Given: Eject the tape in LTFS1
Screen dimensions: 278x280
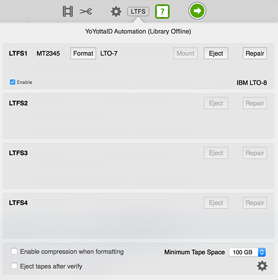Looking at the screenshot, I should (x=216, y=53).
